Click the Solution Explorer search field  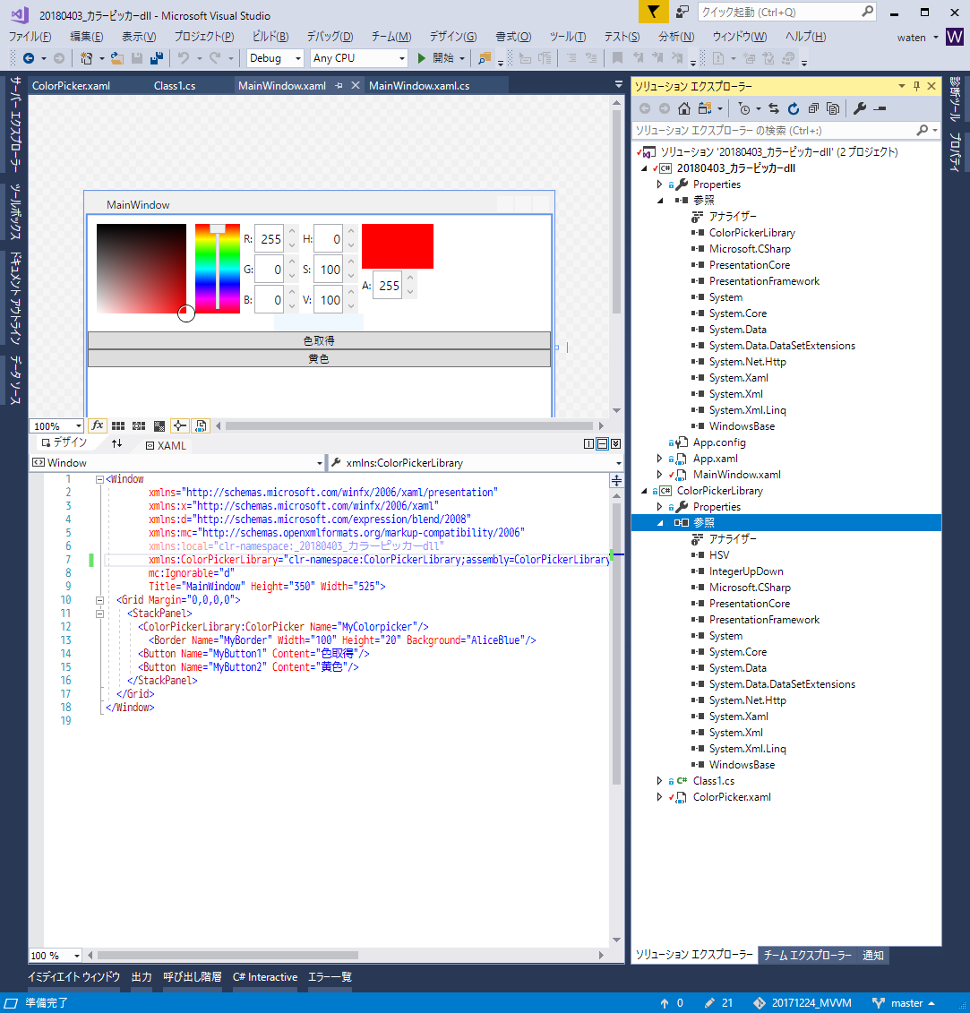click(x=785, y=131)
